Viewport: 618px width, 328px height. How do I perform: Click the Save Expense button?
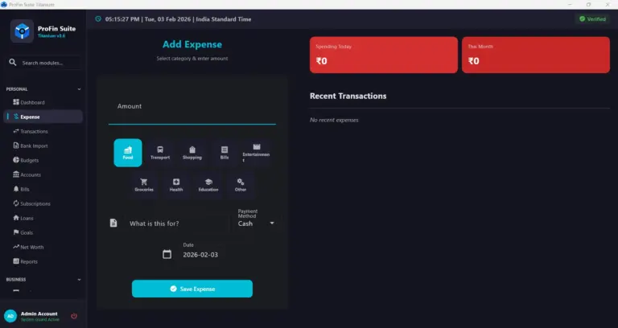[x=192, y=289]
